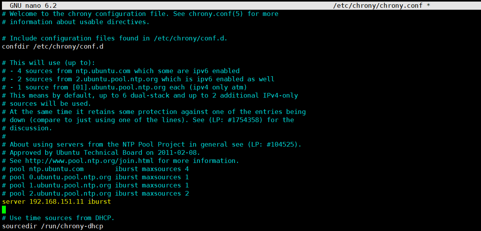
Task: Click the "Use time sources from DHCP" comment
Action: point(62,218)
